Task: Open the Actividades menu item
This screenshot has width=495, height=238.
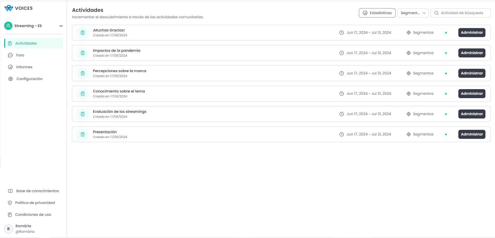Action: [33, 43]
